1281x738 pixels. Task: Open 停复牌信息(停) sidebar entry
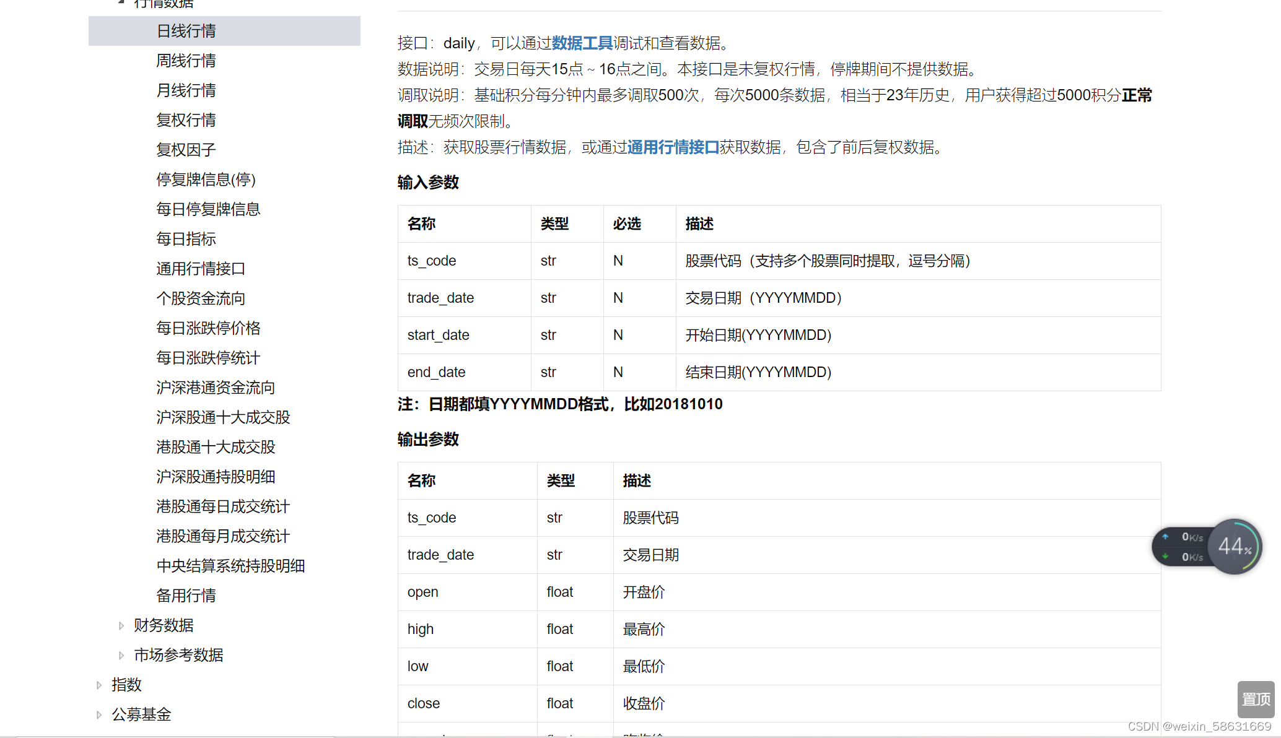point(206,180)
